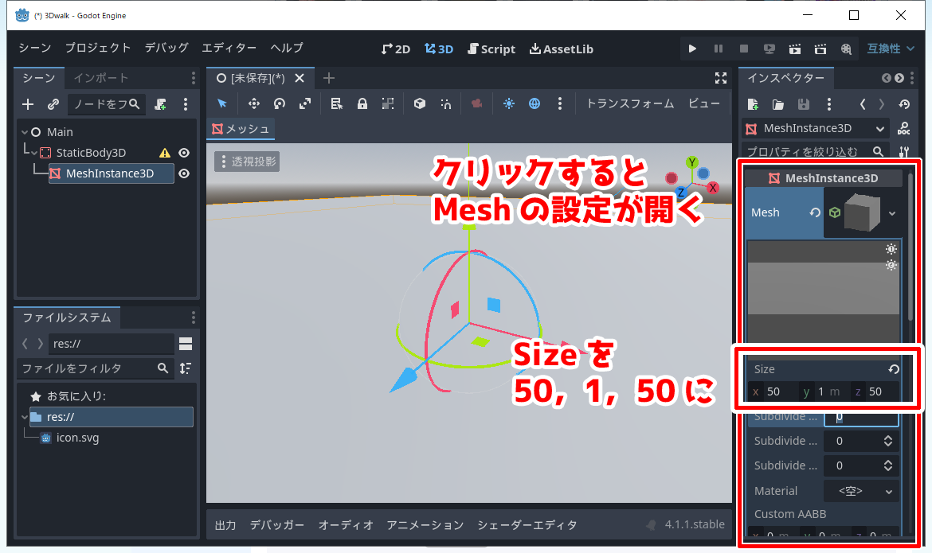Open the トランスフォーム menu button
This screenshot has width=932, height=553.
(630, 103)
